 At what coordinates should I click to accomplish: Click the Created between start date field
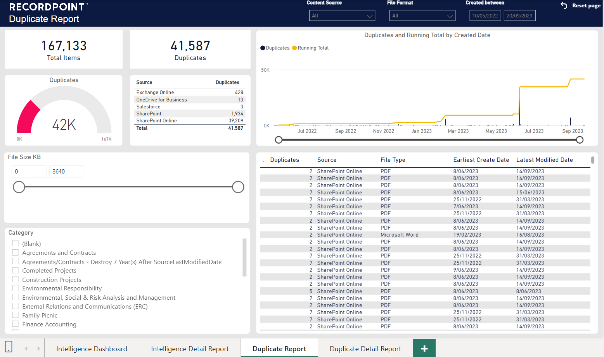tap(485, 15)
